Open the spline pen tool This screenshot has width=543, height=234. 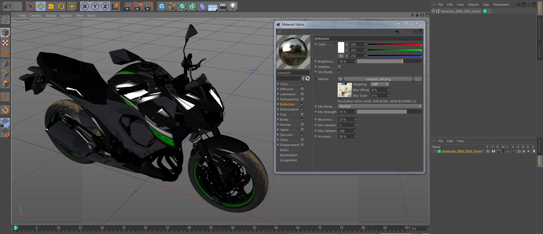[x=172, y=6]
